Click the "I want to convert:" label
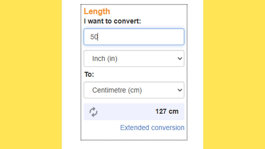Screen dimensions: 265x149 [x=112, y=21]
